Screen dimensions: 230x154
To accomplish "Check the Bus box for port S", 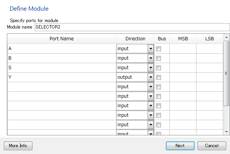I will (x=158, y=68).
